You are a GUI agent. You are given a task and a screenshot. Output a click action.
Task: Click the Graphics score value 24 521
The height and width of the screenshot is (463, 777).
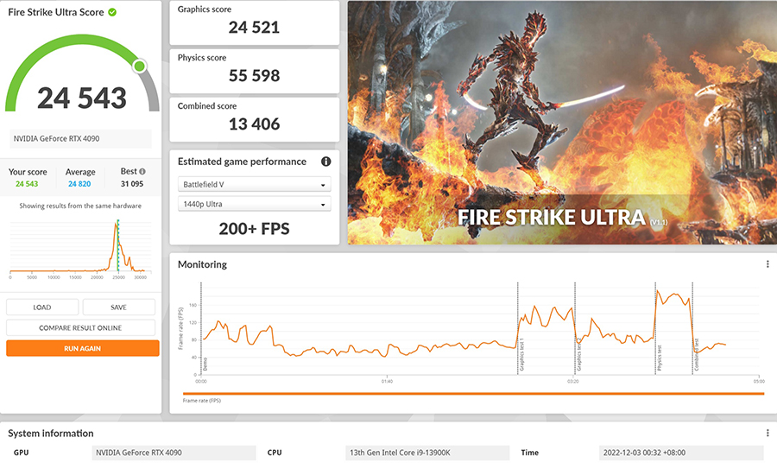254,28
